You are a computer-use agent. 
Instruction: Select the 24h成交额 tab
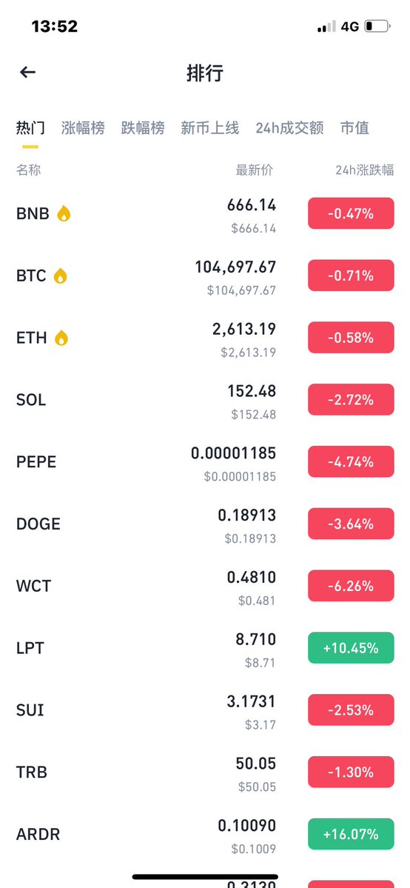289,128
